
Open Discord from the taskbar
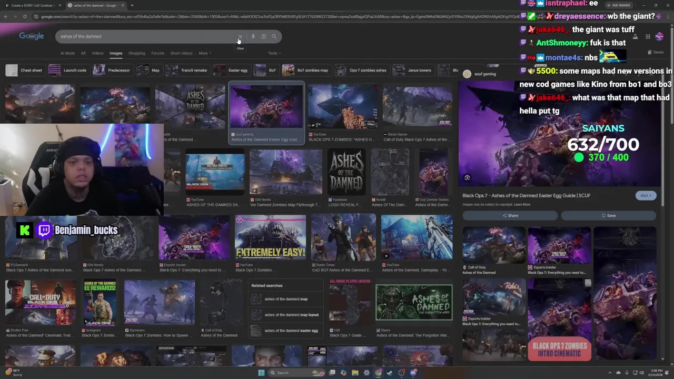pos(413,373)
